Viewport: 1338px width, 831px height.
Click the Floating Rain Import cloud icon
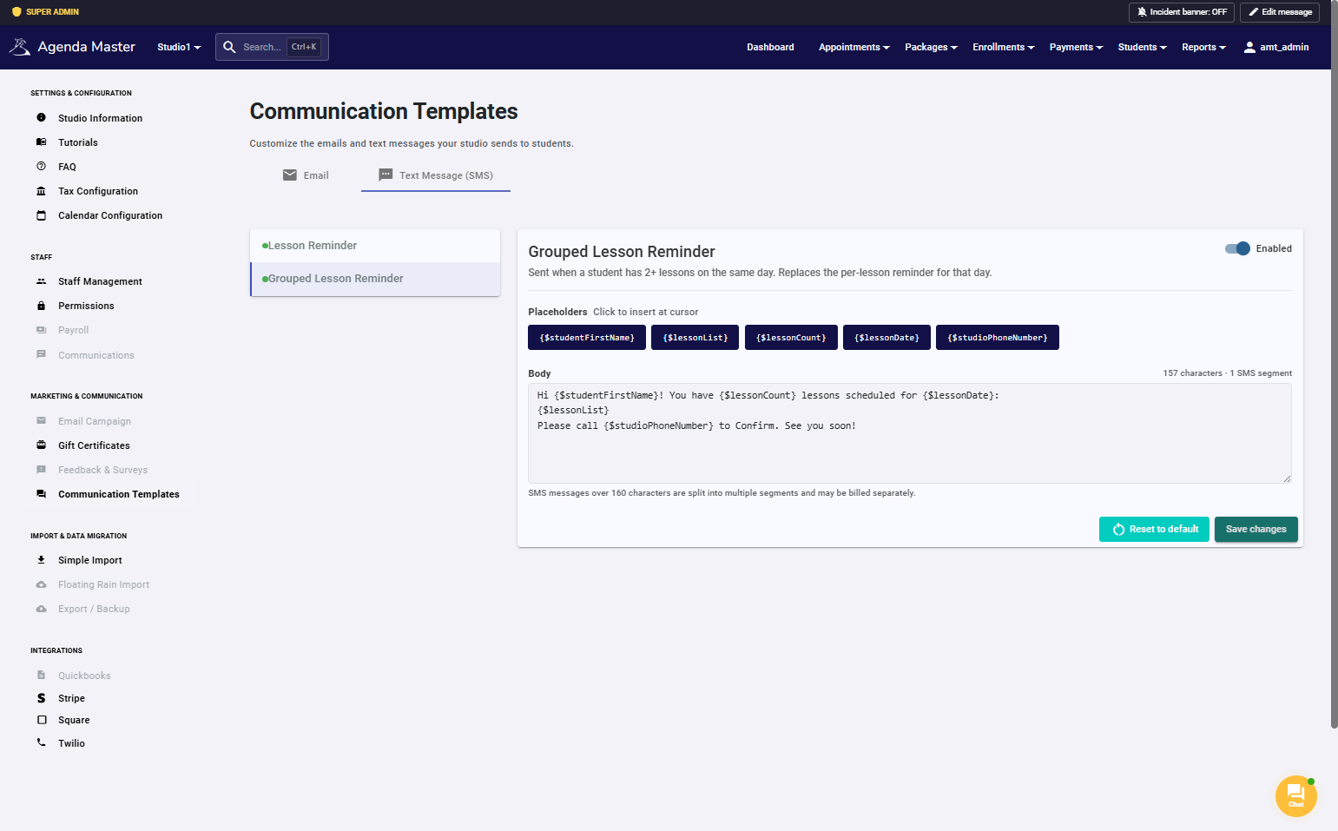pyautogui.click(x=41, y=584)
